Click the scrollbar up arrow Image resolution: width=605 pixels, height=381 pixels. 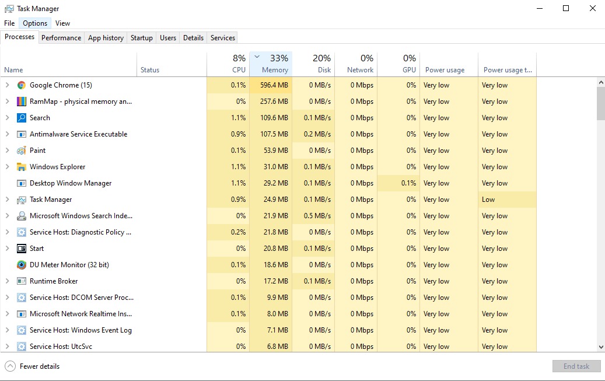(601, 82)
